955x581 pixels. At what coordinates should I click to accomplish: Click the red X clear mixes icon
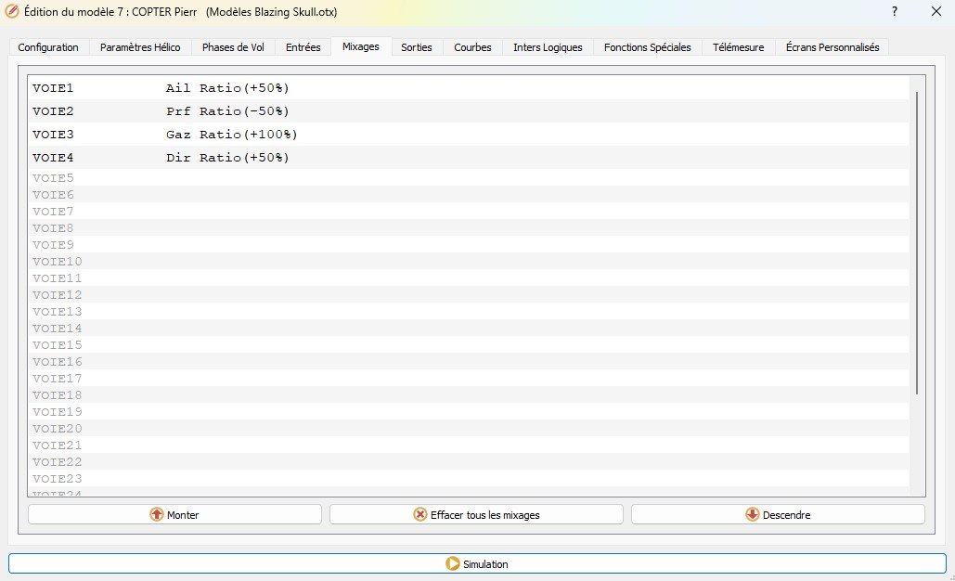420,514
